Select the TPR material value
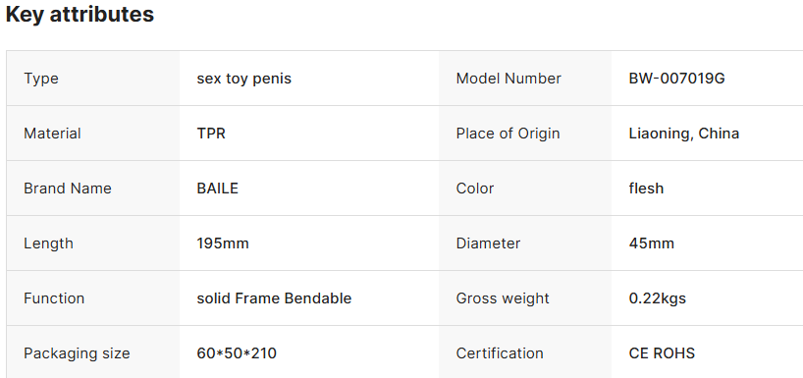This screenshot has height=378, width=803. coord(211,134)
